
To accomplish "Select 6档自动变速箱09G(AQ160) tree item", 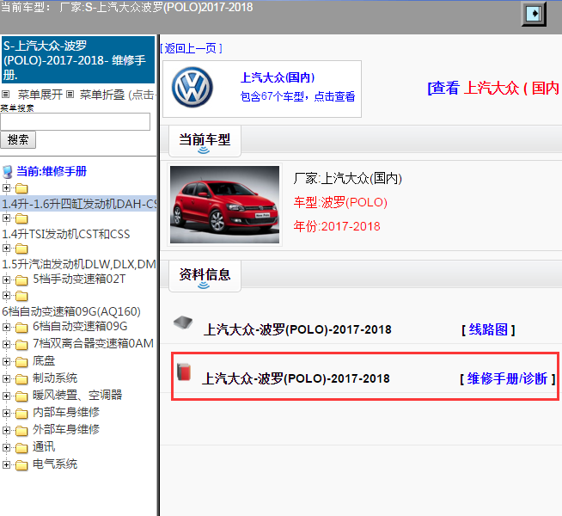I will 71,311.
